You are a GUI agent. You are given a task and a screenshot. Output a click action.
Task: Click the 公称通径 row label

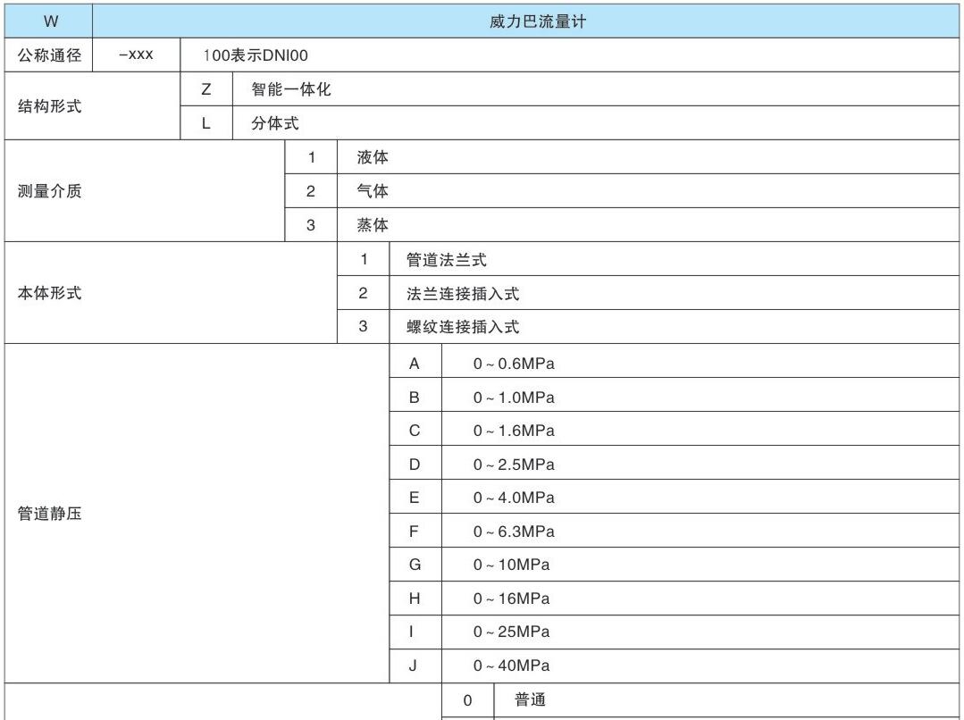50,55
